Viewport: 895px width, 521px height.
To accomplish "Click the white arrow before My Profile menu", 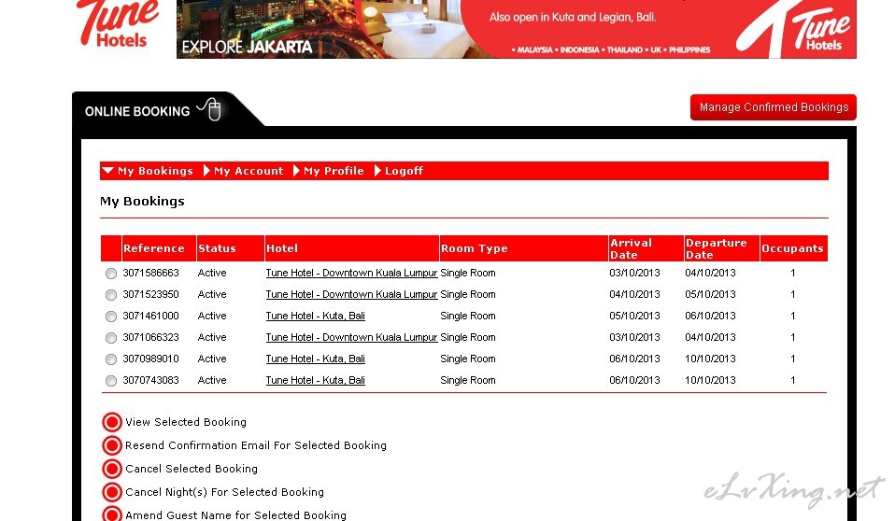I will tap(296, 171).
